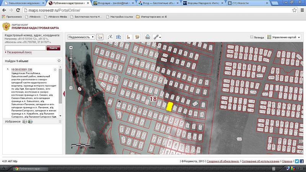Bookmark this page with star
Screen dimensions: 306x172
click(294, 10)
